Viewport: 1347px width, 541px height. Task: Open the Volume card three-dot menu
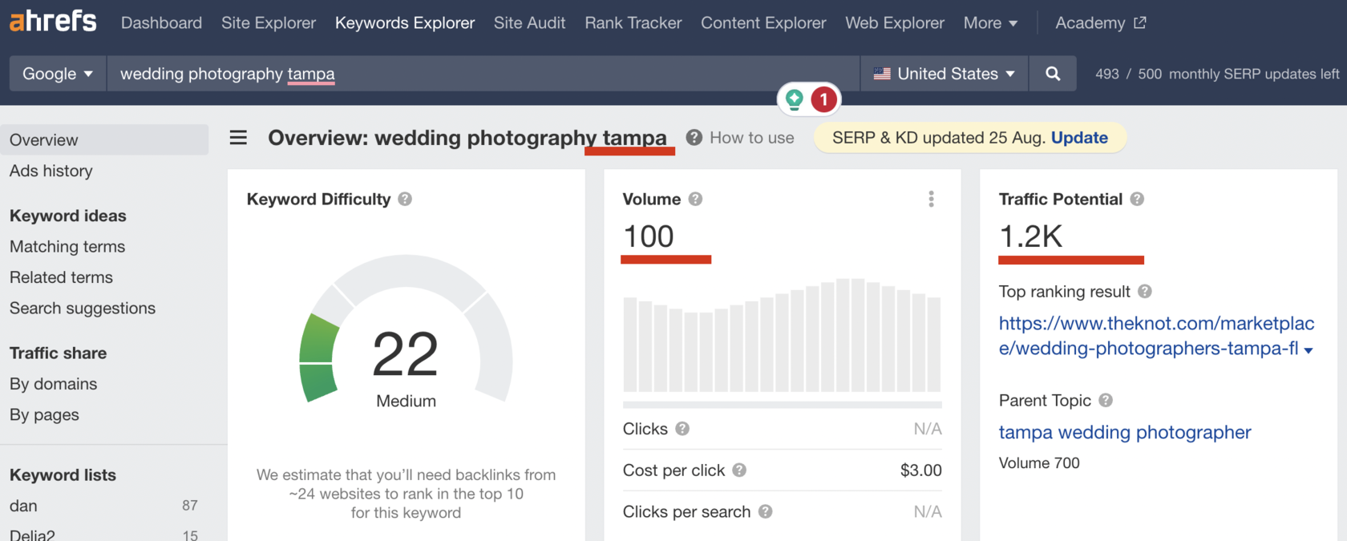tap(931, 199)
